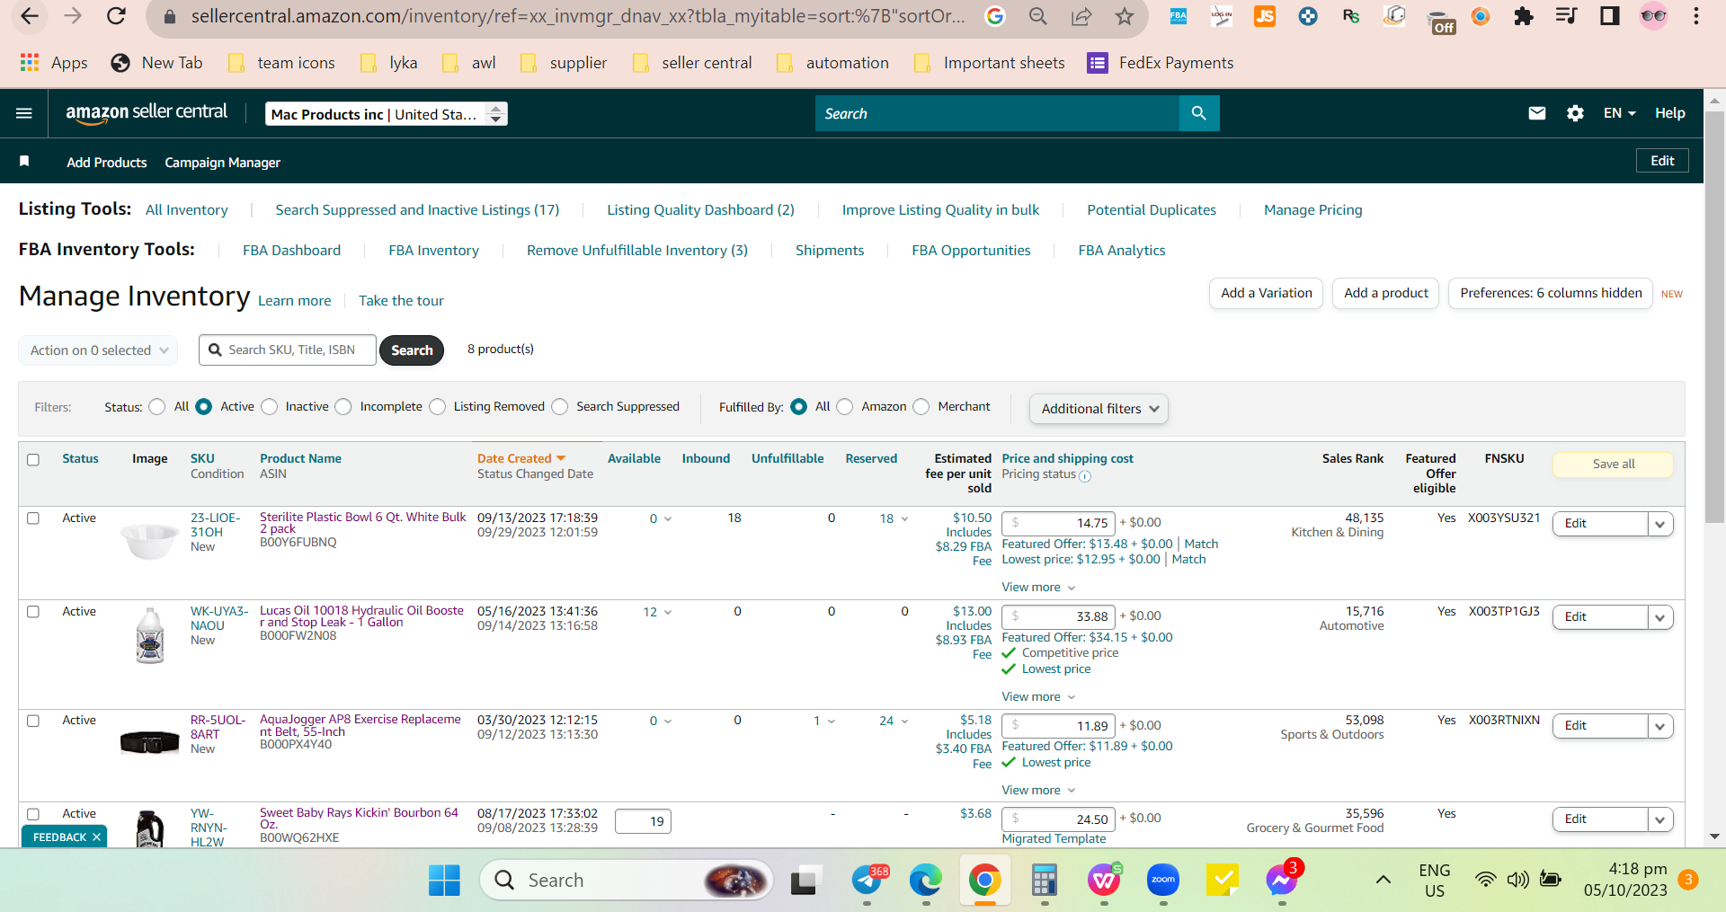
Task: Open the Edit dropdown arrow for Sterilite bowl row
Action: 1660,524
